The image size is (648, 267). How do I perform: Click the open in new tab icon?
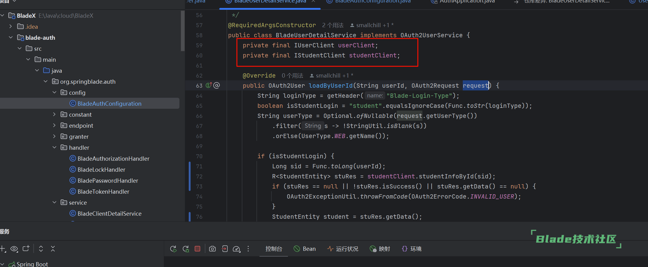(26, 249)
